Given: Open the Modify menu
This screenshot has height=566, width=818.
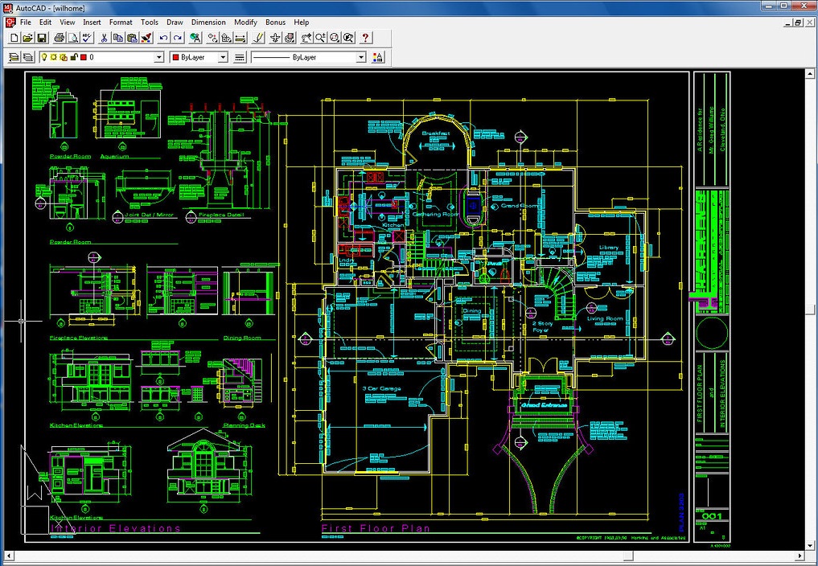Looking at the screenshot, I should point(245,23).
